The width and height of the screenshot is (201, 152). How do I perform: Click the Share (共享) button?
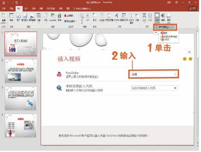point(193,9)
